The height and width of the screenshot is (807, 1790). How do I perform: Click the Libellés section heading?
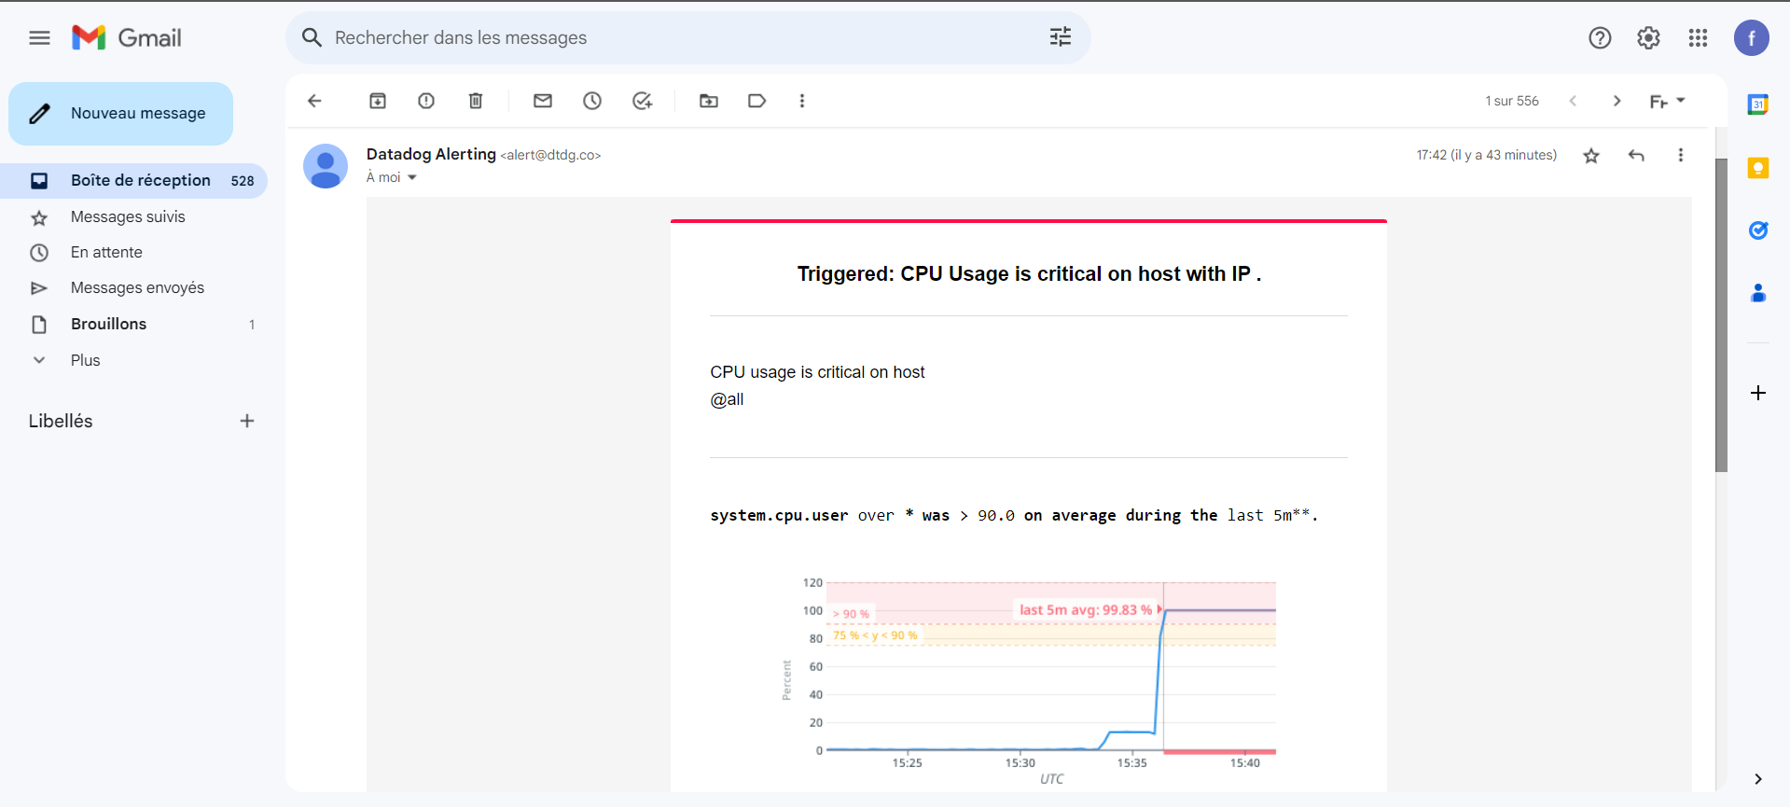tap(61, 421)
